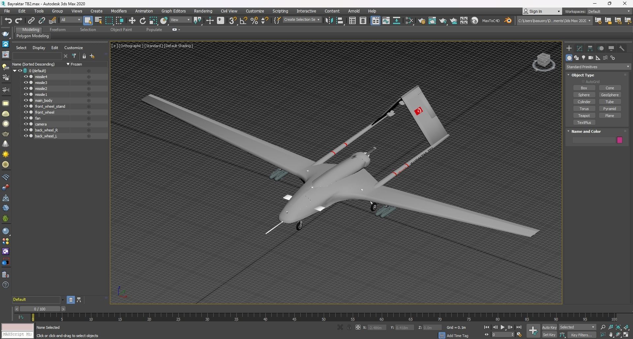Click the Mirror tool icon
Viewport: 633px width, 339px height.
click(329, 20)
